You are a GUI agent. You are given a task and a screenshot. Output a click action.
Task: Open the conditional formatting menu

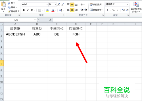(136, 7)
